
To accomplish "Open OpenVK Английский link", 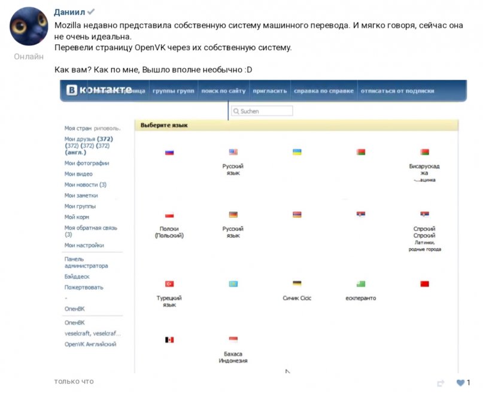I will tap(90, 345).
